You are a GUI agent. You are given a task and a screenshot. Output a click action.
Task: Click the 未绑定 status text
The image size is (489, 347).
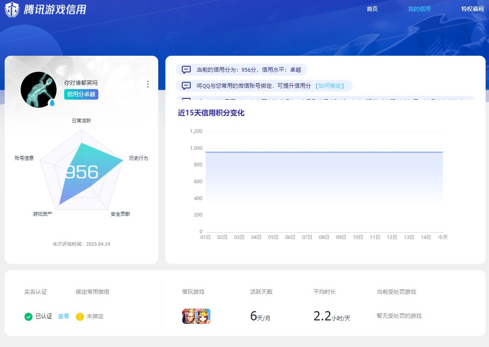point(95,317)
